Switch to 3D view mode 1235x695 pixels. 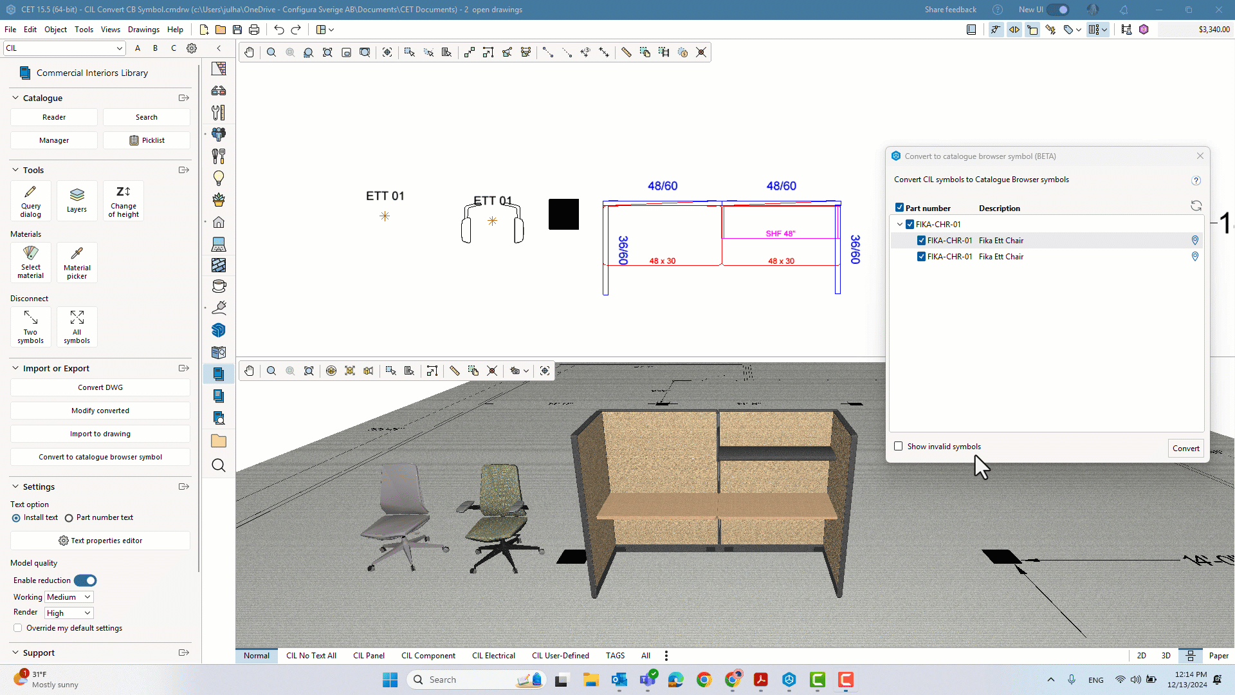click(x=1166, y=656)
